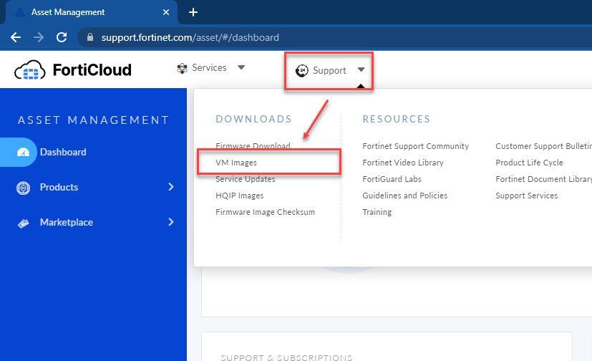Click the padlock site security icon
This screenshot has height=361, width=592.
click(90, 37)
